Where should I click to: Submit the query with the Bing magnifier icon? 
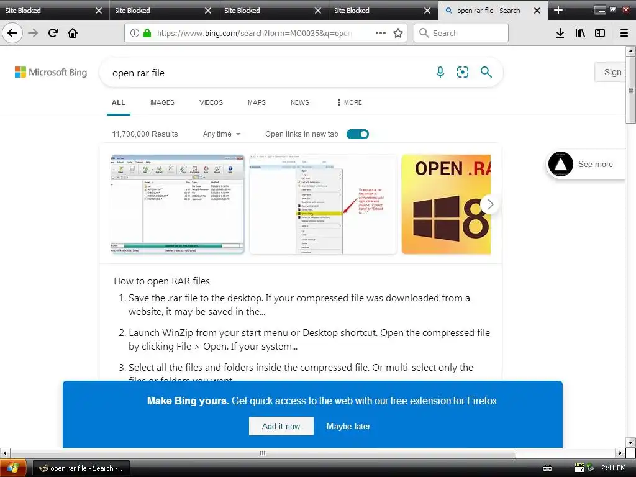click(486, 72)
